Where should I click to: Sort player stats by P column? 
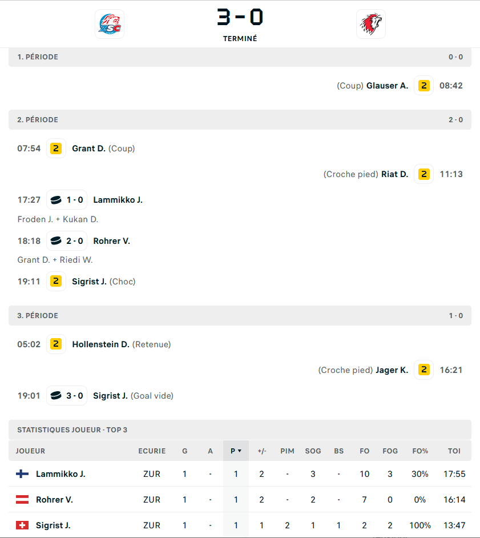click(x=236, y=451)
